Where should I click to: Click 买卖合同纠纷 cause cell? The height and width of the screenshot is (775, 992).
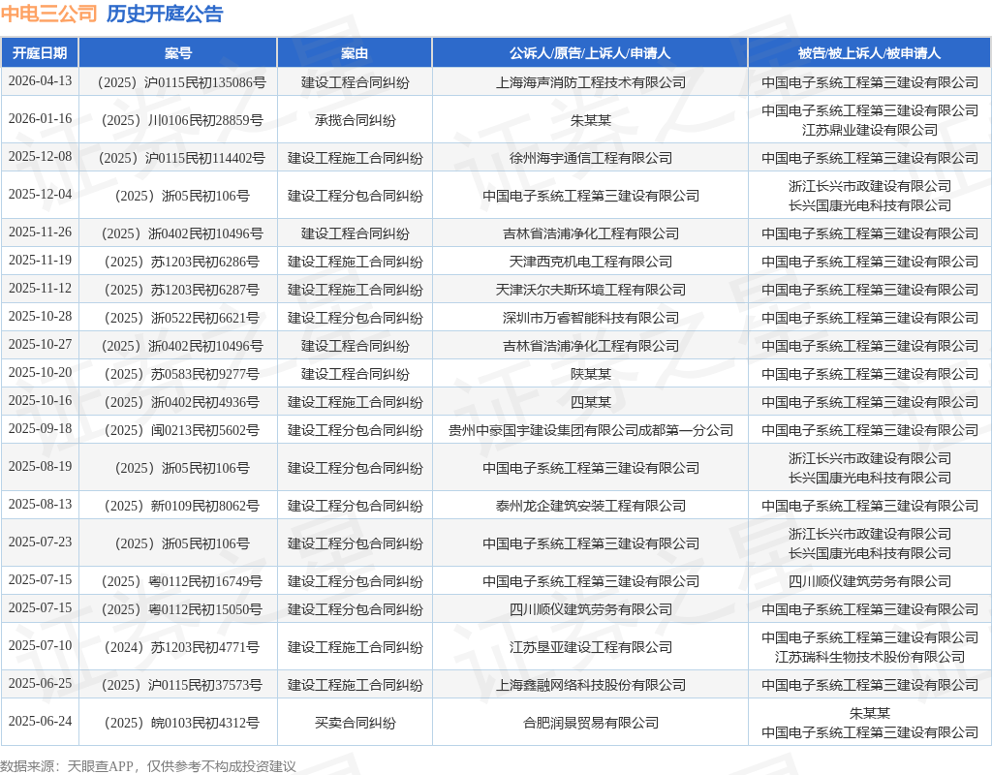(x=355, y=723)
